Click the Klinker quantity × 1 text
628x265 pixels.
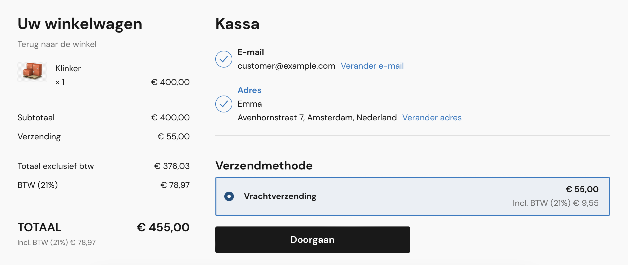tap(60, 82)
